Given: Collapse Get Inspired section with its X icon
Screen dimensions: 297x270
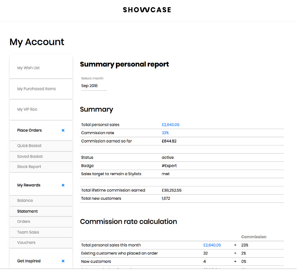Looking at the screenshot, I should tap(63, 261).
